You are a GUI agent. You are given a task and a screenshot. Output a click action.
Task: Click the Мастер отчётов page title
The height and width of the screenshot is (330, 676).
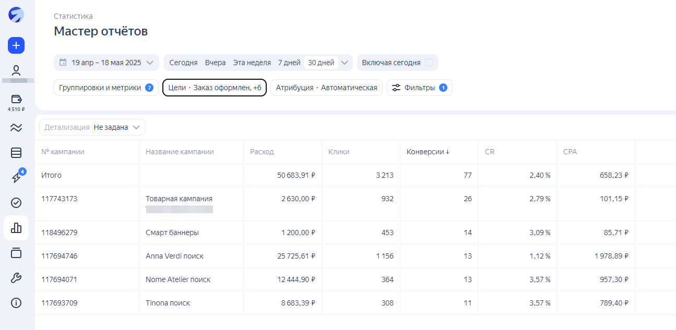tap(101, 31)
